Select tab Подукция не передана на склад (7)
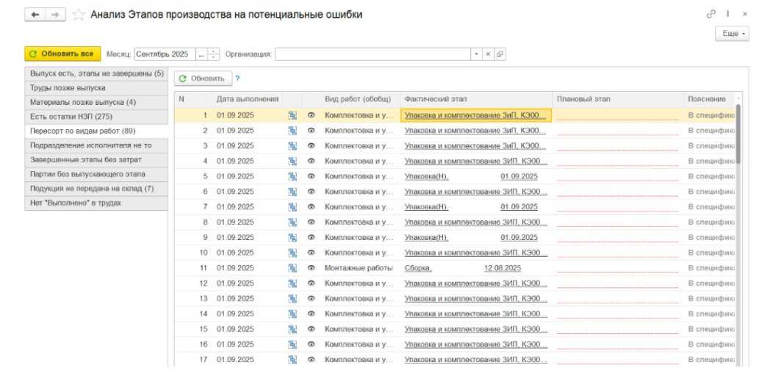Screen dimensions: 773x384 96,189
